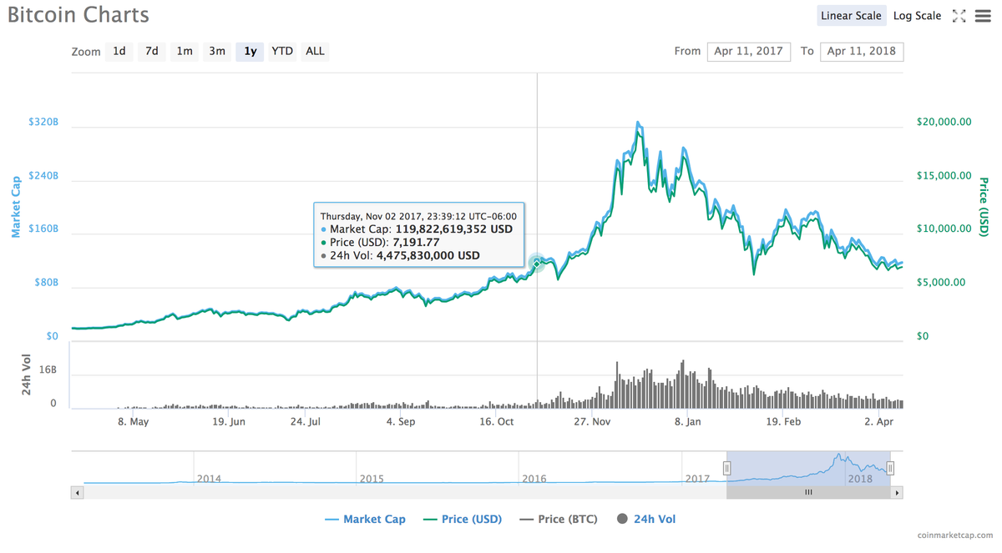Viewport: 1002px width, 553px height.
Task: View ALL historical data
Action: tap(314, 51)
